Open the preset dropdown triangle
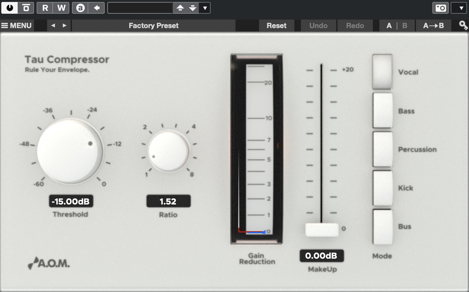 (x=204, y=8)
